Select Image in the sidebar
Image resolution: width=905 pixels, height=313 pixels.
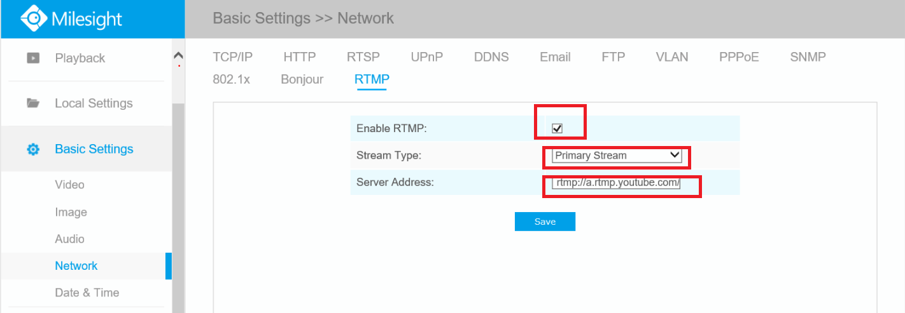point(71,212)
